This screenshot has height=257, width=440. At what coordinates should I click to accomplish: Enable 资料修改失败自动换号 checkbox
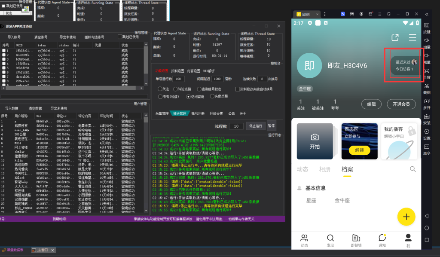point(238,89)
